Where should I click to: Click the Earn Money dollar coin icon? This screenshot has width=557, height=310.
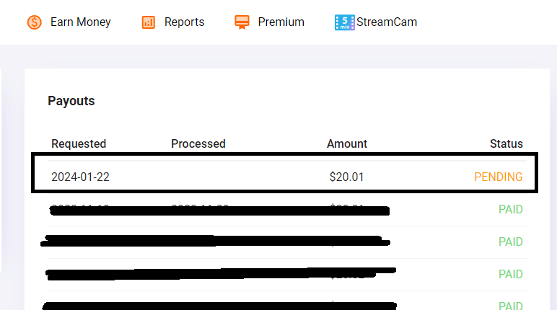tap(34, 22)
